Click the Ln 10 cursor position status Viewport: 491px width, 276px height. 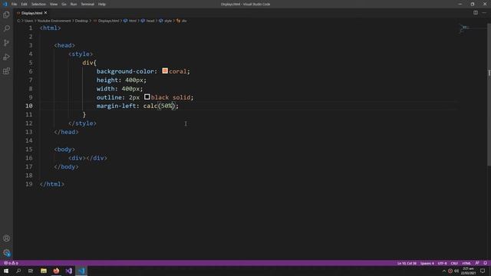click(x=407, y=263)
